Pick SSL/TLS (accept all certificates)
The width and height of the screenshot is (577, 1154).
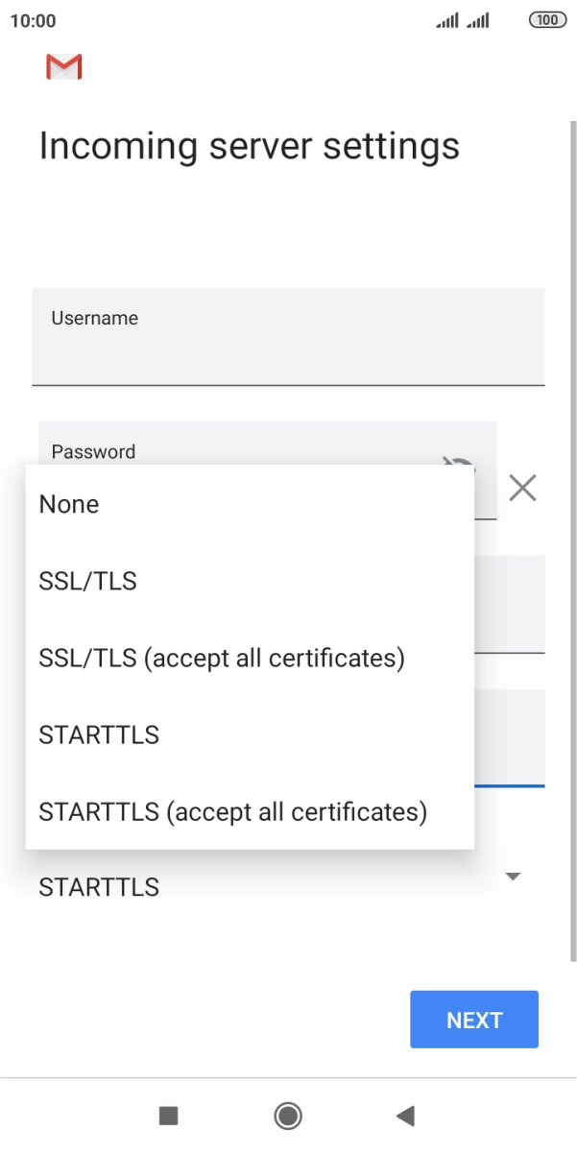pos(222,658)
